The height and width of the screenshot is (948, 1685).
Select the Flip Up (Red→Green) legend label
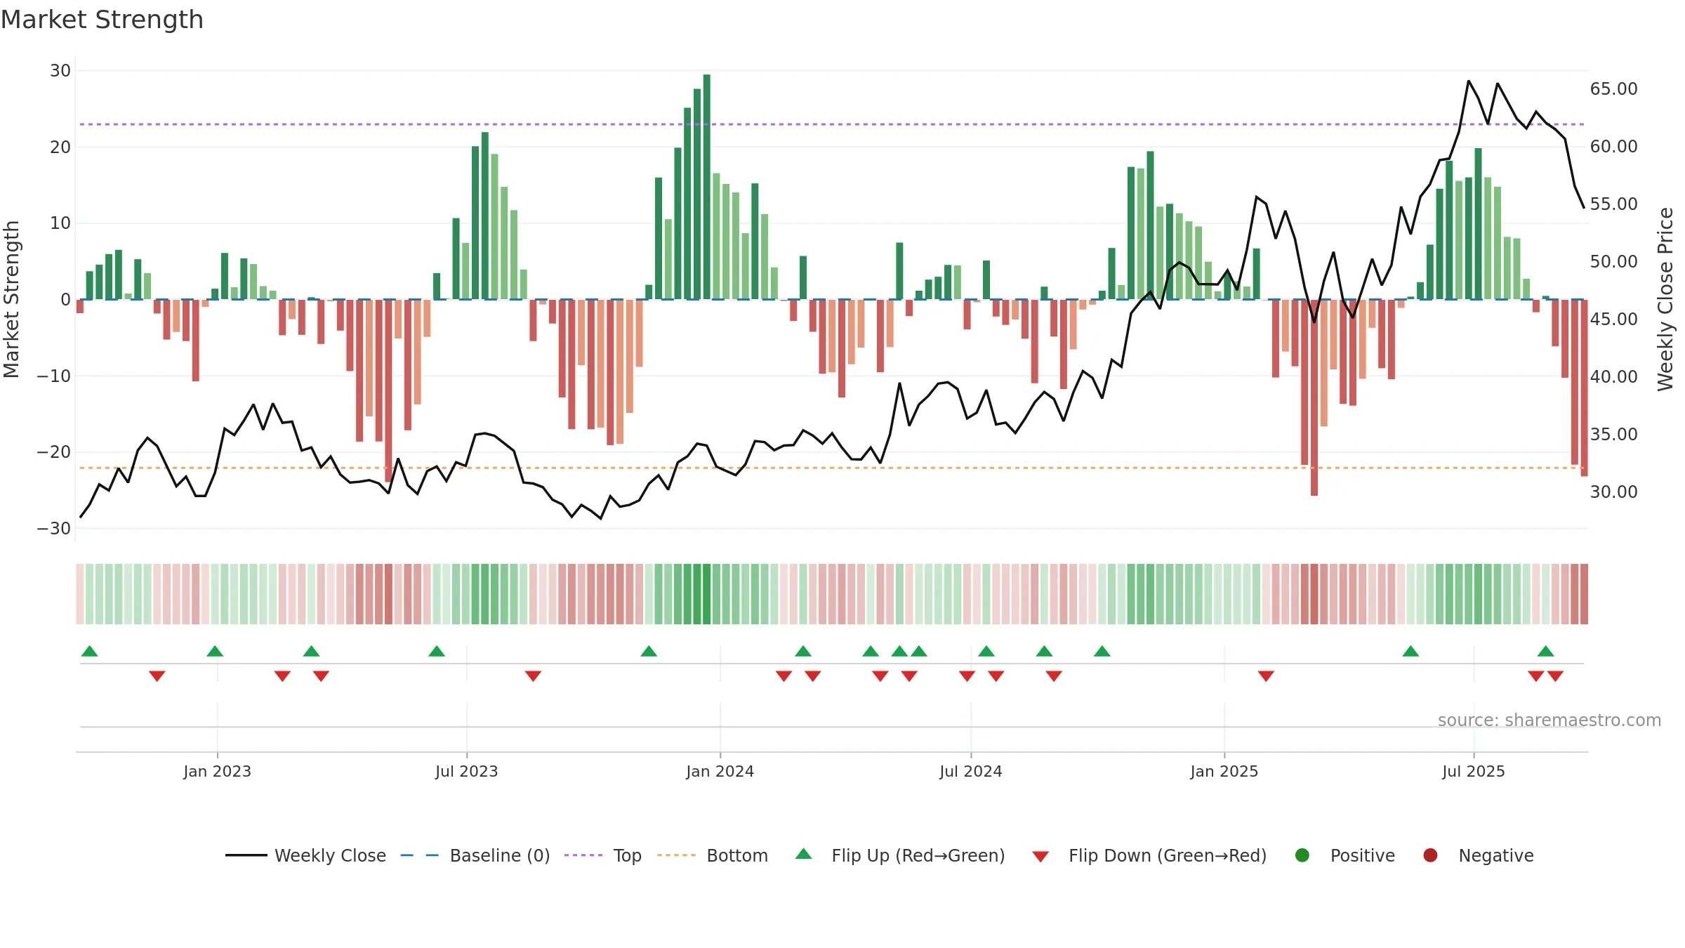(918, 855)
